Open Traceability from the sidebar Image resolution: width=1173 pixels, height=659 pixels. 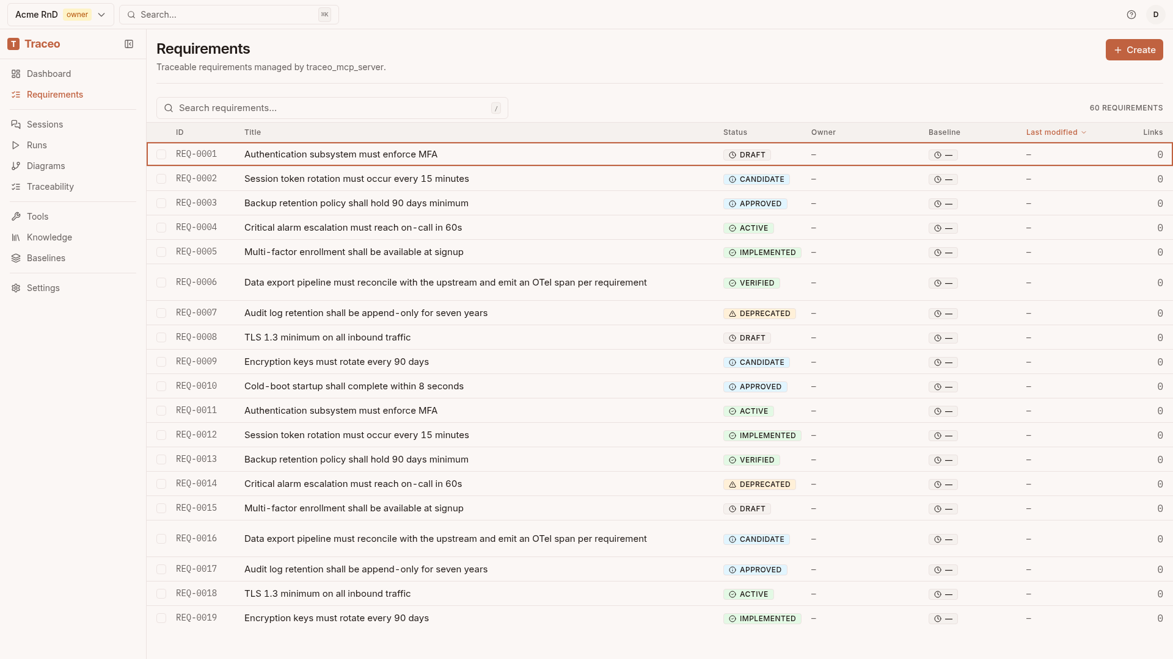tap(73, 187)
